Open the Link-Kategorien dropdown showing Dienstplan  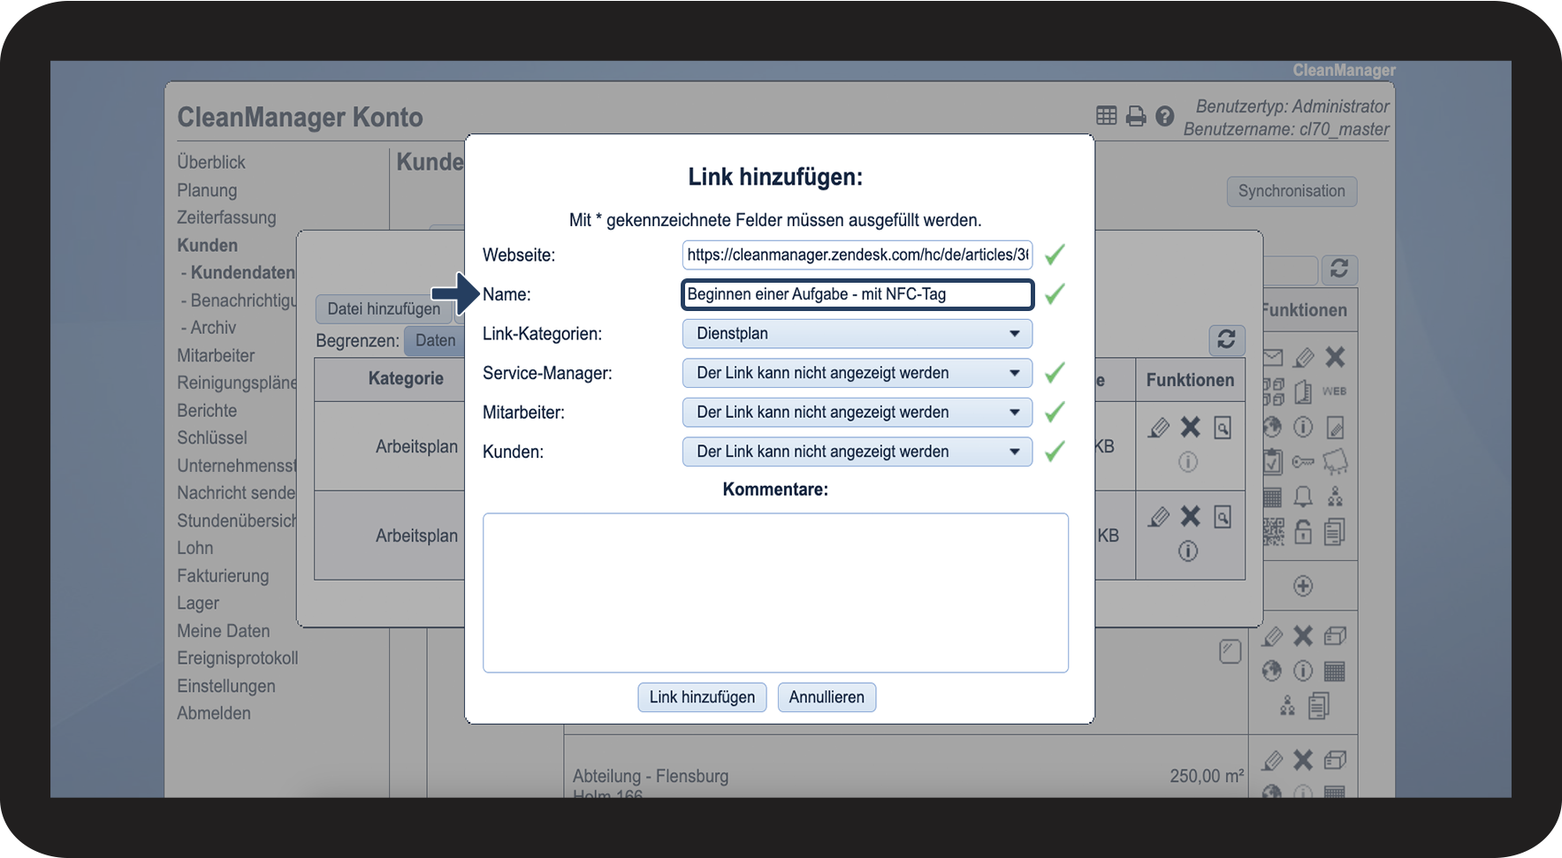[x=857, y=334]
